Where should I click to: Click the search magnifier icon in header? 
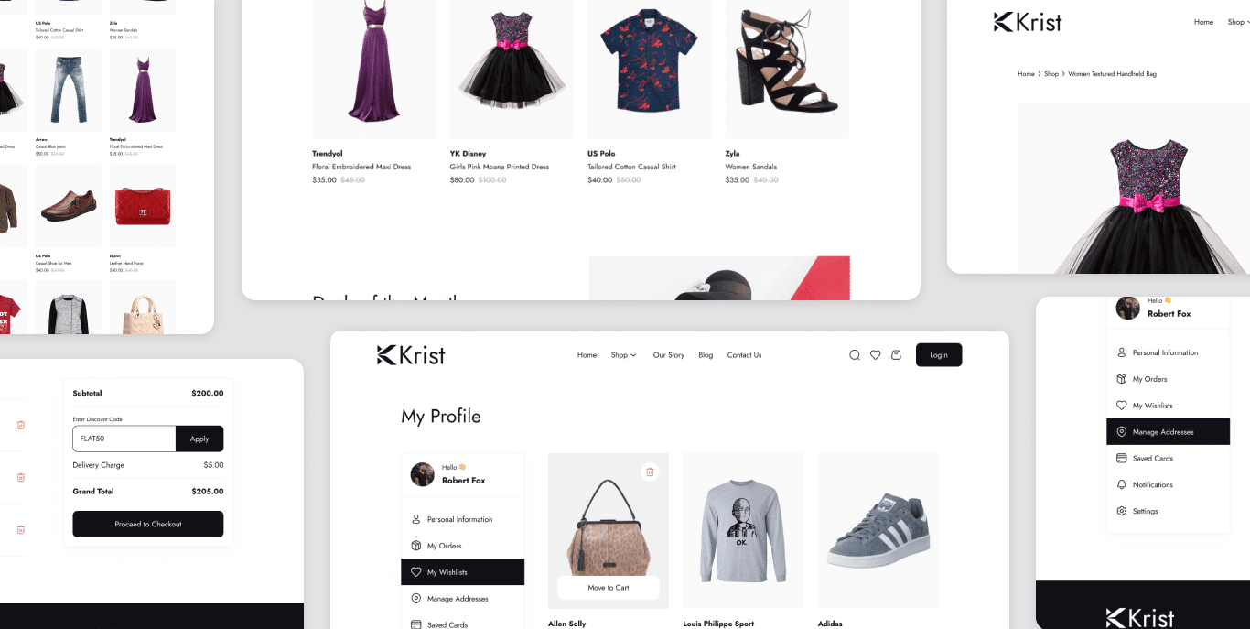(854, 355)
